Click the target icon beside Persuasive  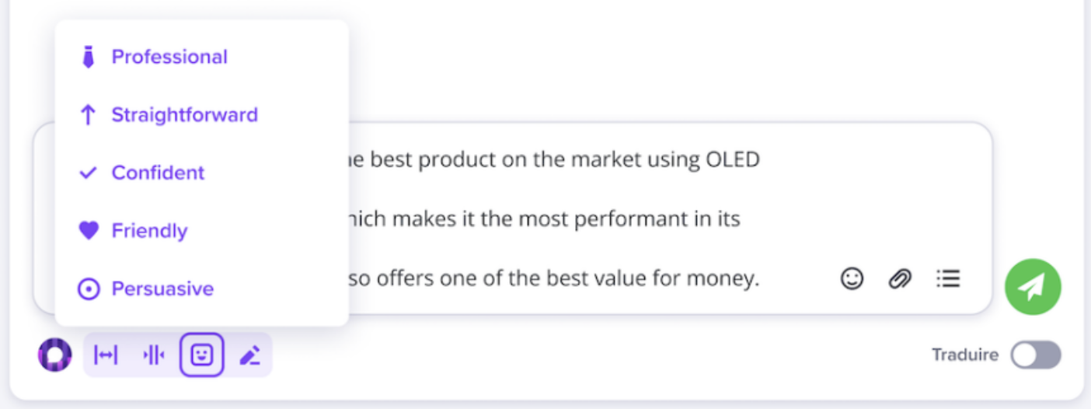pos(89,289)
